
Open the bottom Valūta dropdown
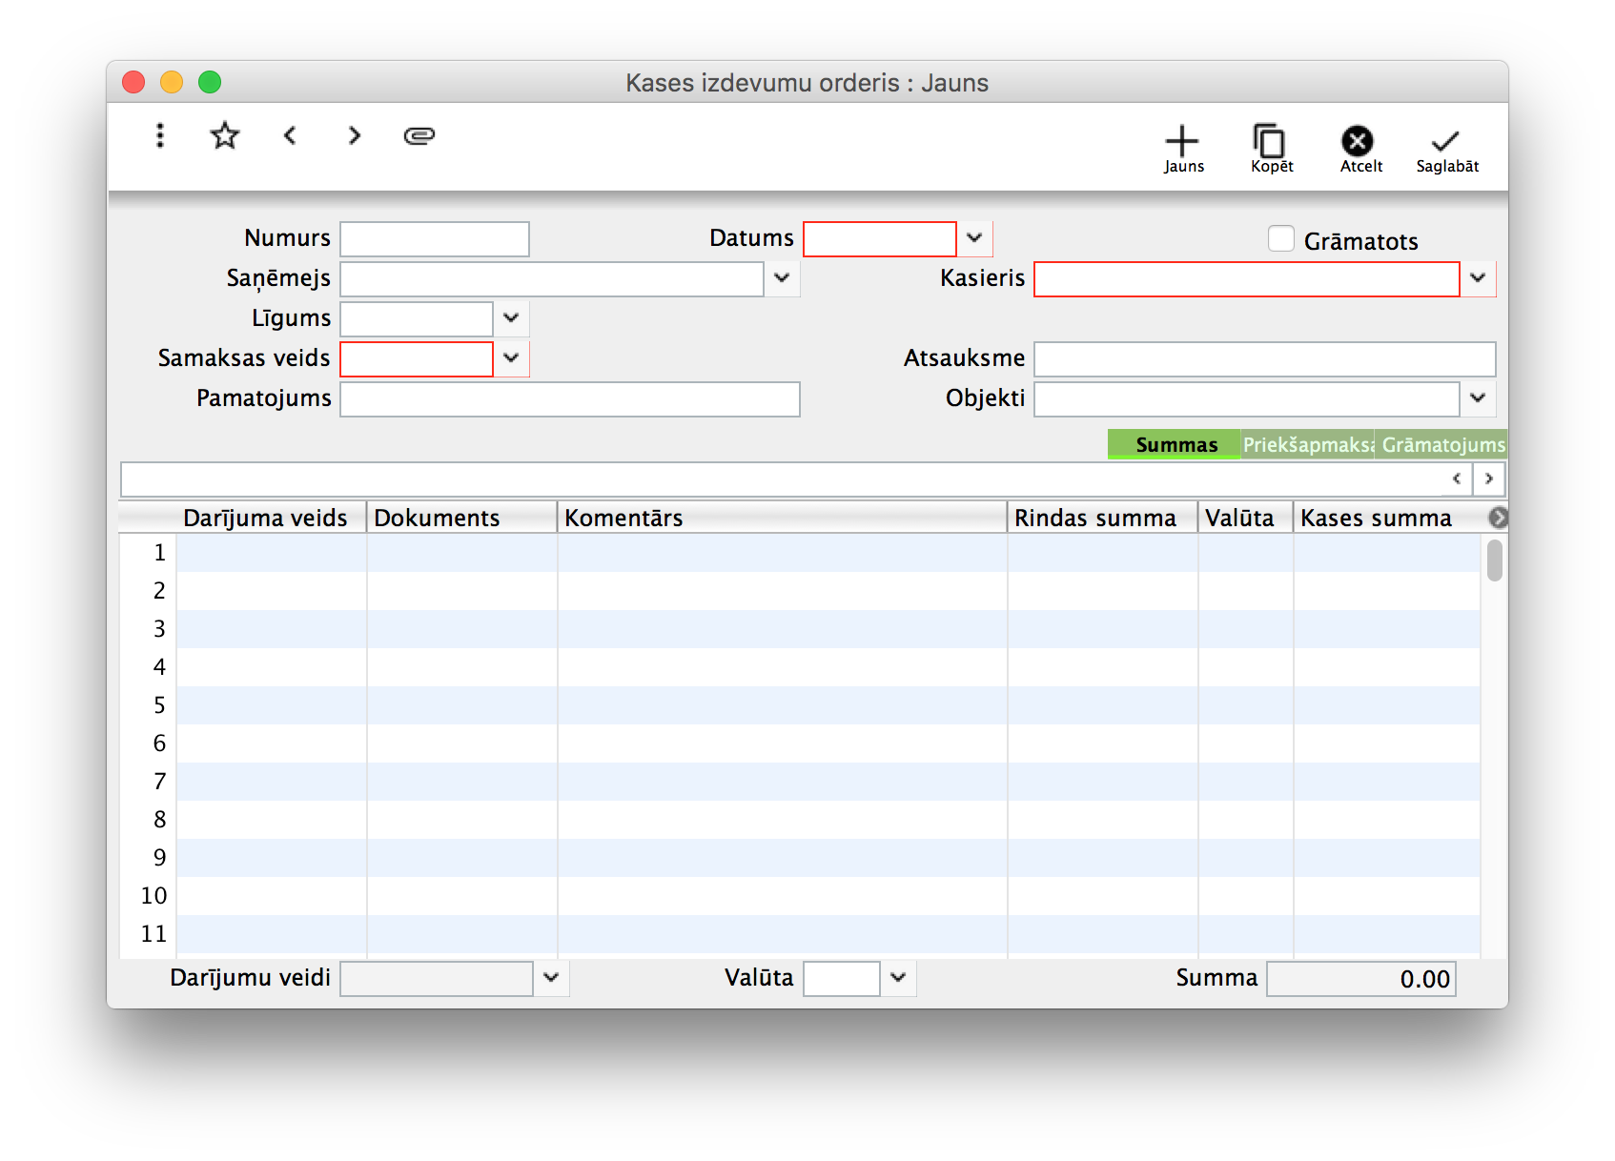(x=898, y=978)
